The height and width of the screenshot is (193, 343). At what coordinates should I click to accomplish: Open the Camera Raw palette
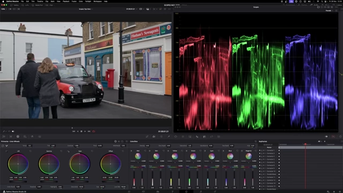coord(4,137)
